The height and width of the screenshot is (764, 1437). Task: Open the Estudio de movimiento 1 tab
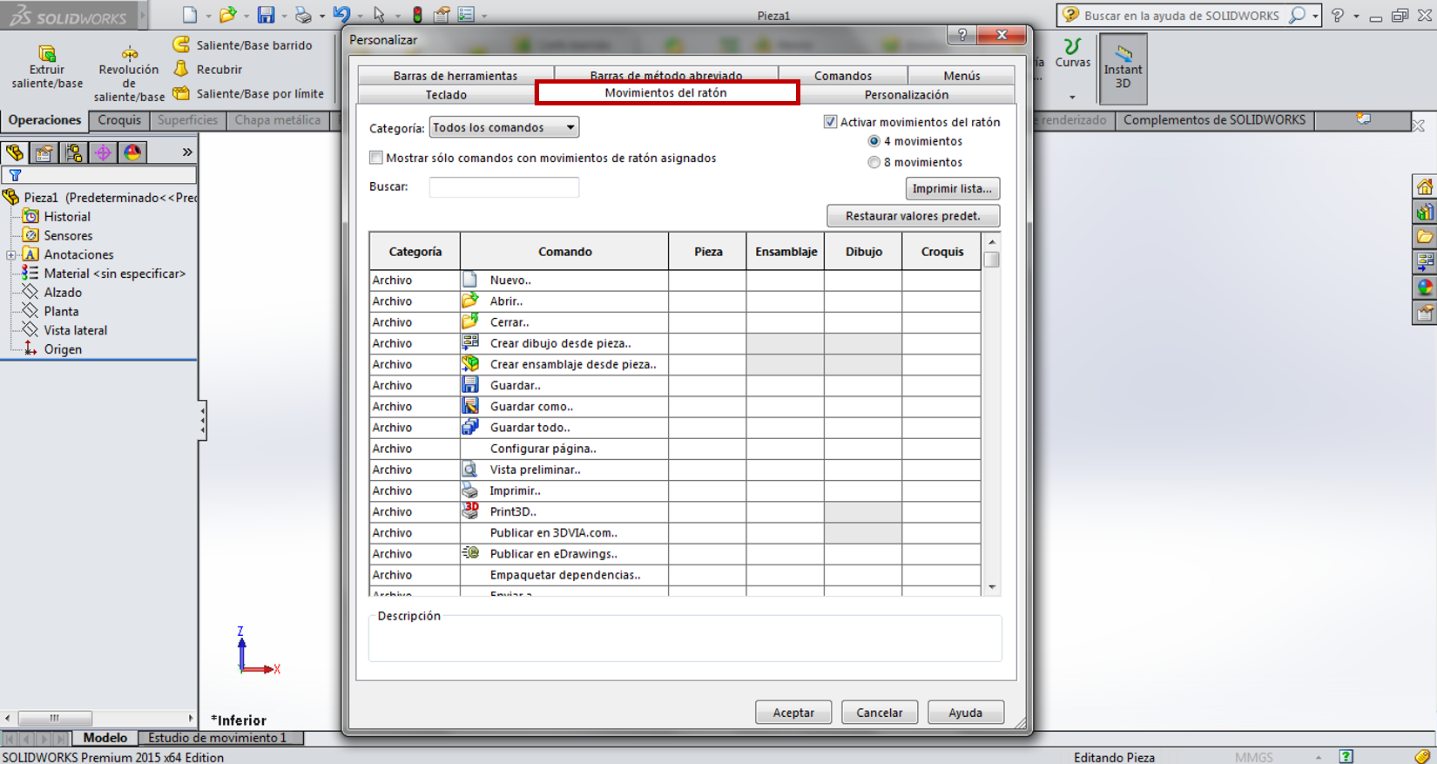click(217, 738)
